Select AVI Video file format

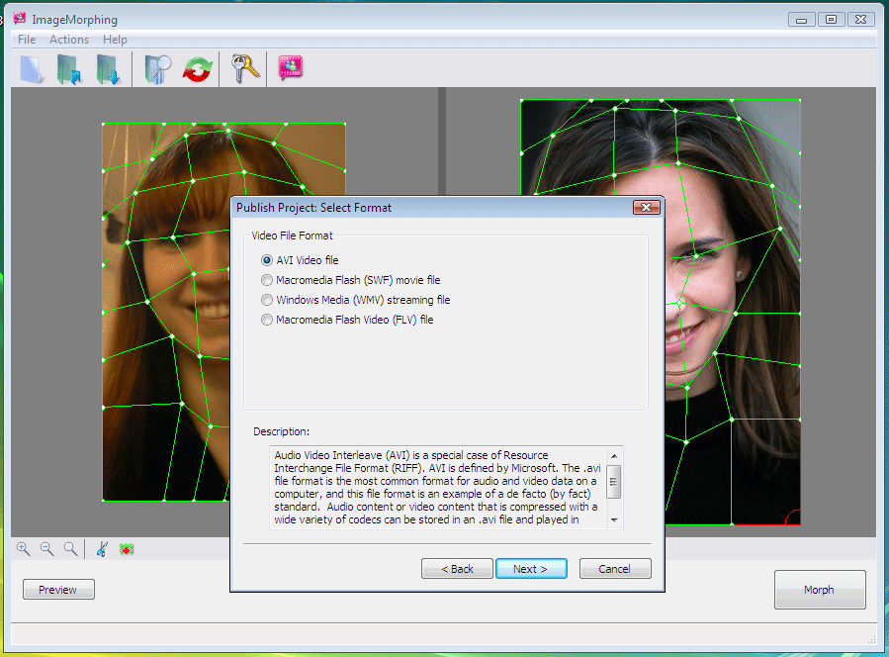pos(300,260)
